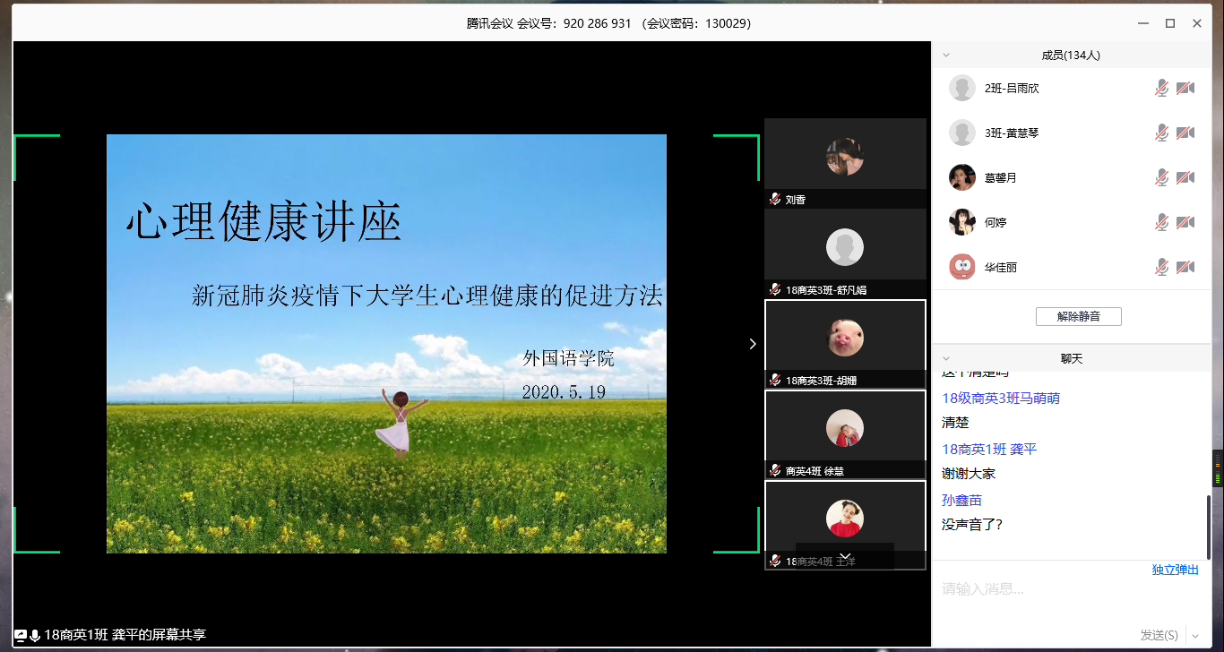Click the 发送(S) send button

point(1159,635)
